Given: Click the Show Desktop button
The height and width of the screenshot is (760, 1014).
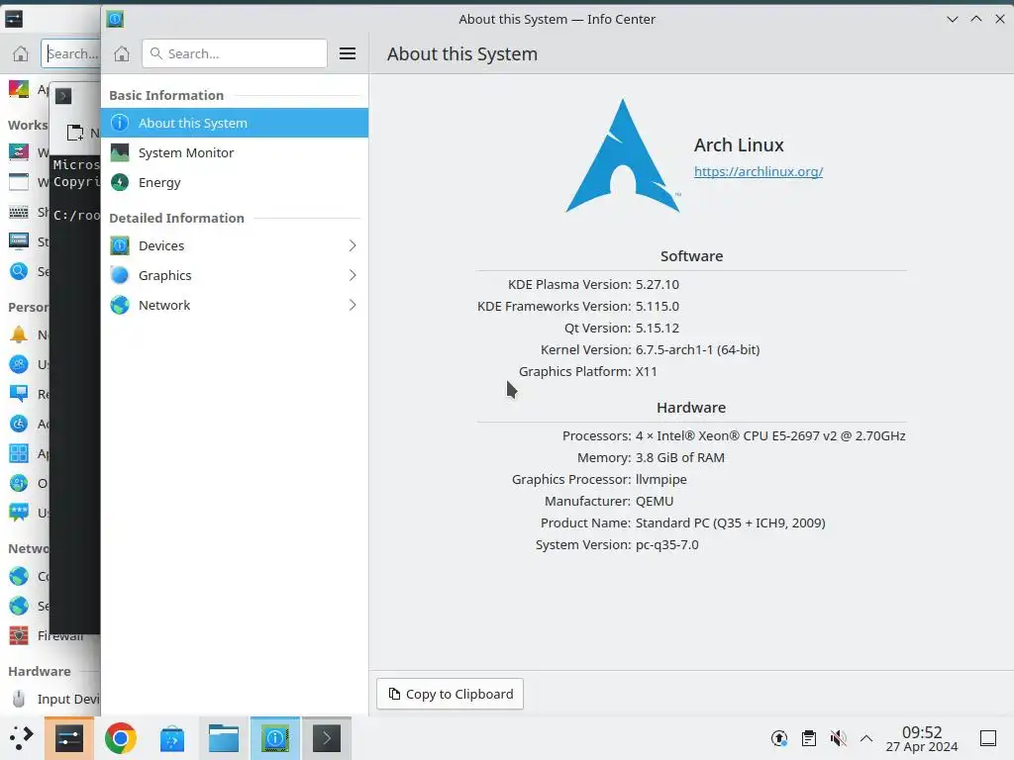Looking at the screenshot, I should (x=988, y=738).
